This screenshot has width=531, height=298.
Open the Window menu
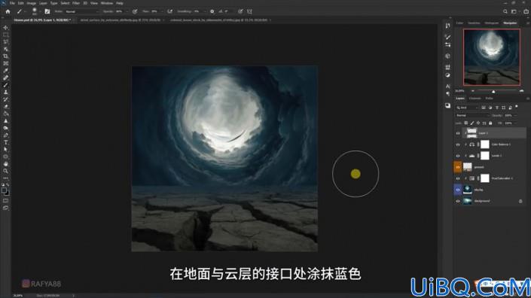coord(107,3)
